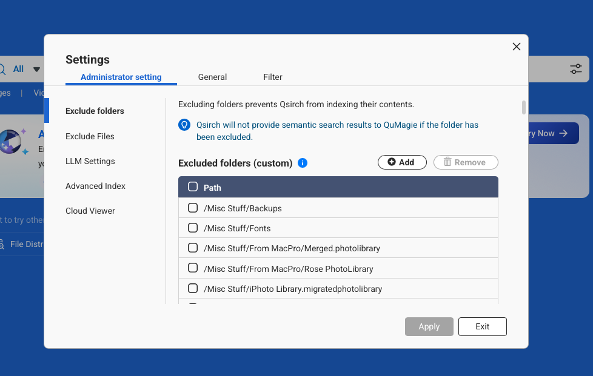Click the Apply button
The height and width of the screenshot is (376, 593).
(x=429, y=326)
